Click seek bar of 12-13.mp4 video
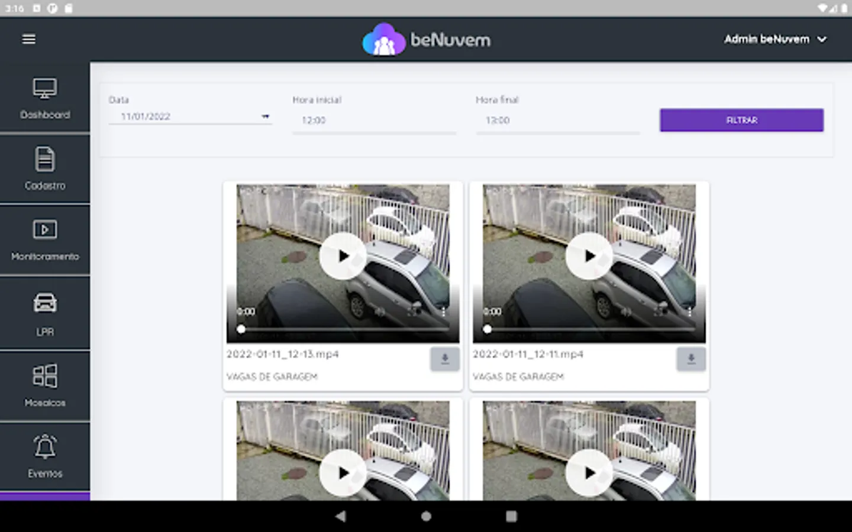Image resolution: width=852 pixels, height=532 pixels. 343,329
